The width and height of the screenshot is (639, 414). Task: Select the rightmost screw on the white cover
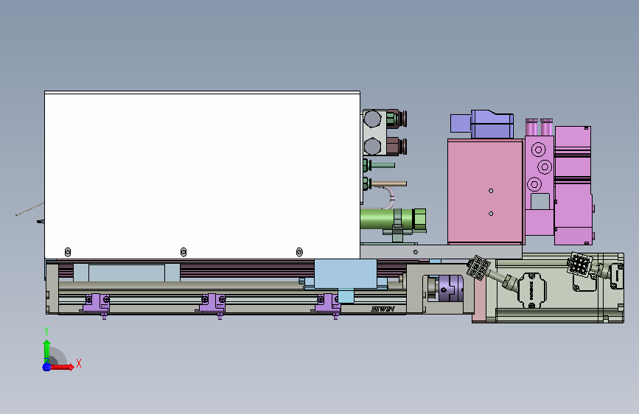pos(299,252)
